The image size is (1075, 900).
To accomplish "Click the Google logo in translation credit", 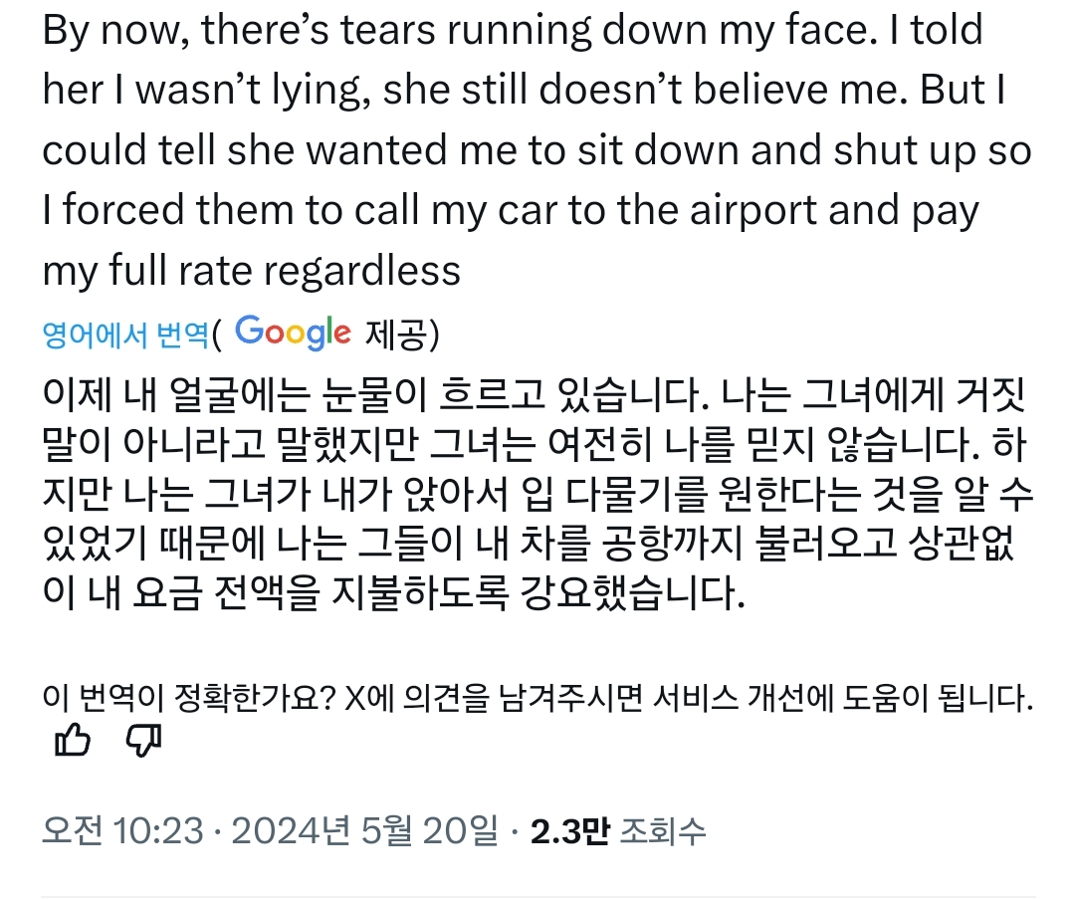I will point(294,332).
